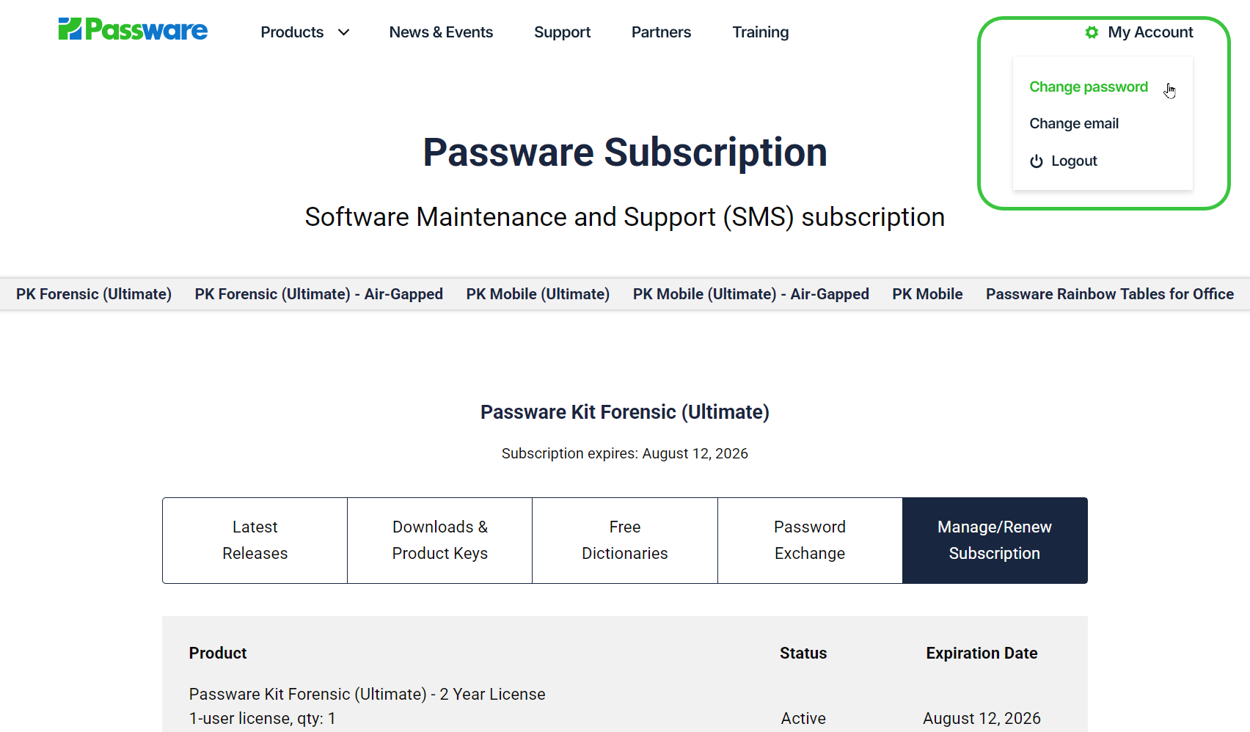Viewport: 1250px width, 732px height.
Task: Click the 'Active' status cell
Action: pyautogui.click(x=803, y=718)
